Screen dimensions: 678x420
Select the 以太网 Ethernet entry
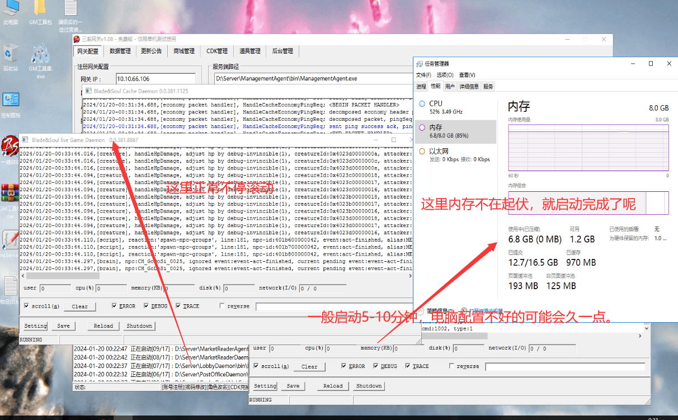coord(455,155)
